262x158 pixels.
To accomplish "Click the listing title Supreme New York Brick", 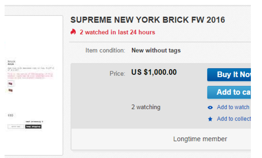I will (148, 20).
